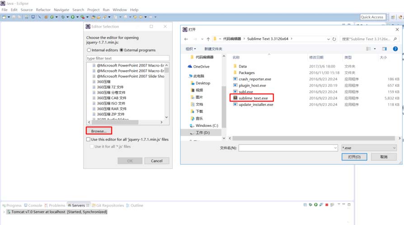
Task: Click the Open Perspective icon near Quick Access
Action: pyautogui.click(x=393, y=17)
